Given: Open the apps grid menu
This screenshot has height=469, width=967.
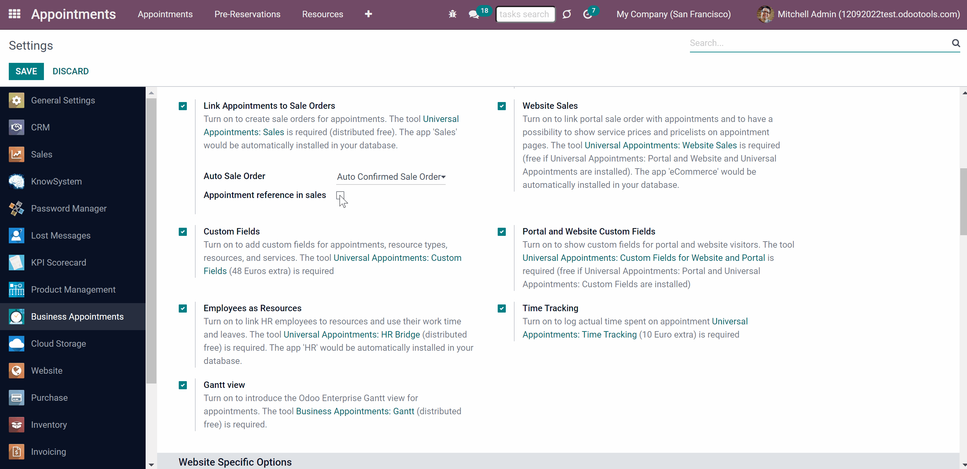Looking at the screenshot, I should click(14, 14).
